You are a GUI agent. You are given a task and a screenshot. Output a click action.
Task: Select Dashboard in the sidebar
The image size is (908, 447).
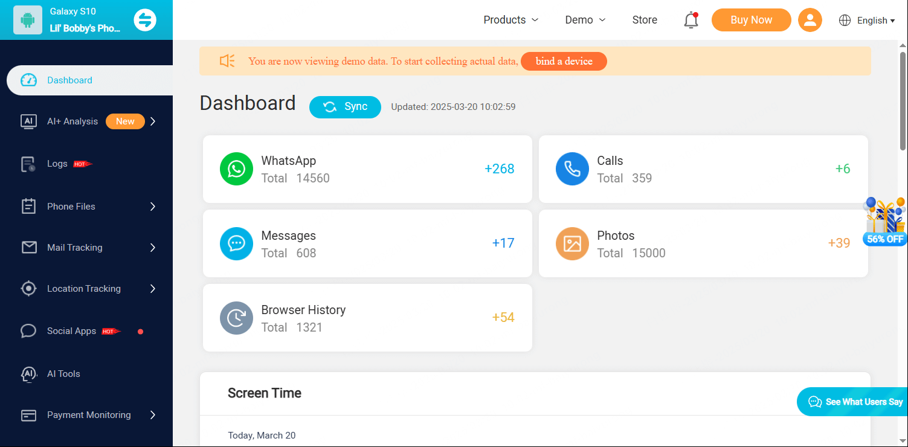tap(90, 80)
